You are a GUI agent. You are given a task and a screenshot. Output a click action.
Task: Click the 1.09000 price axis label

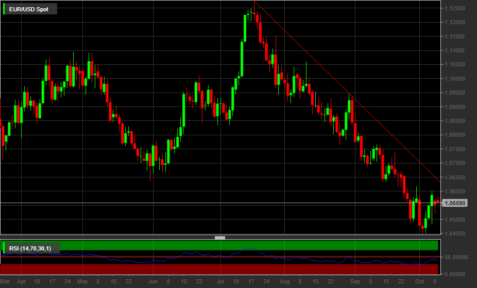click(x=455, y=107)
